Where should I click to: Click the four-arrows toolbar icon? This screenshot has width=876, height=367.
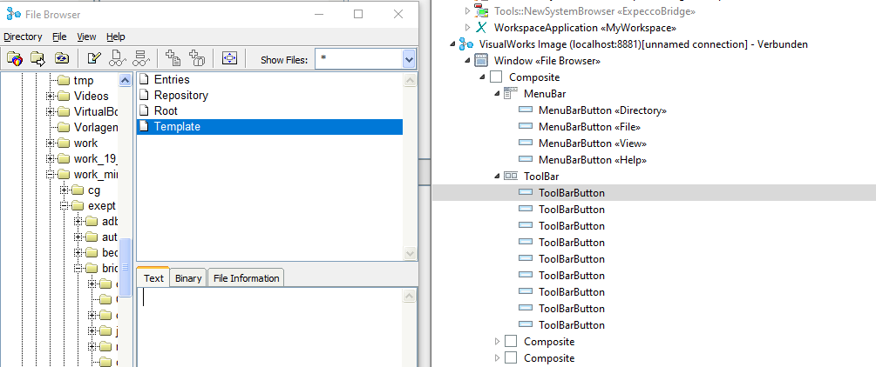coord(229,59)
